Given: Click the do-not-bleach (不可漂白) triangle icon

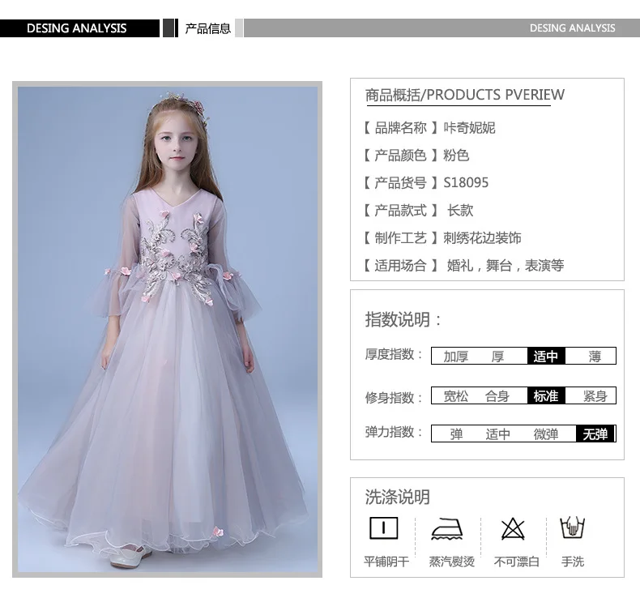Looking at the screenshot, I should 513,529.
